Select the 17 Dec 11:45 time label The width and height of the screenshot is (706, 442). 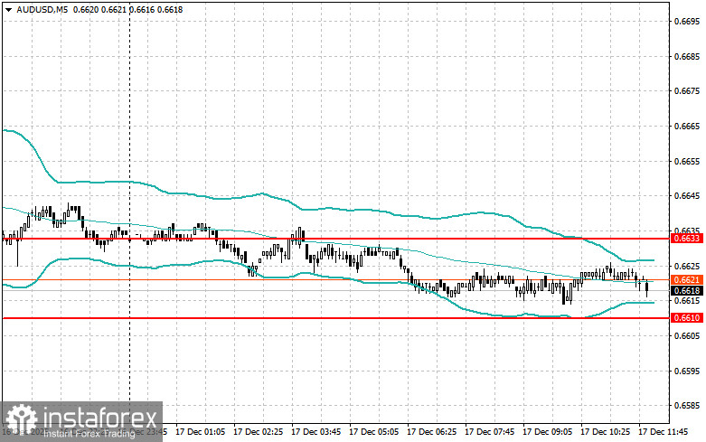[x=664, y=432]
